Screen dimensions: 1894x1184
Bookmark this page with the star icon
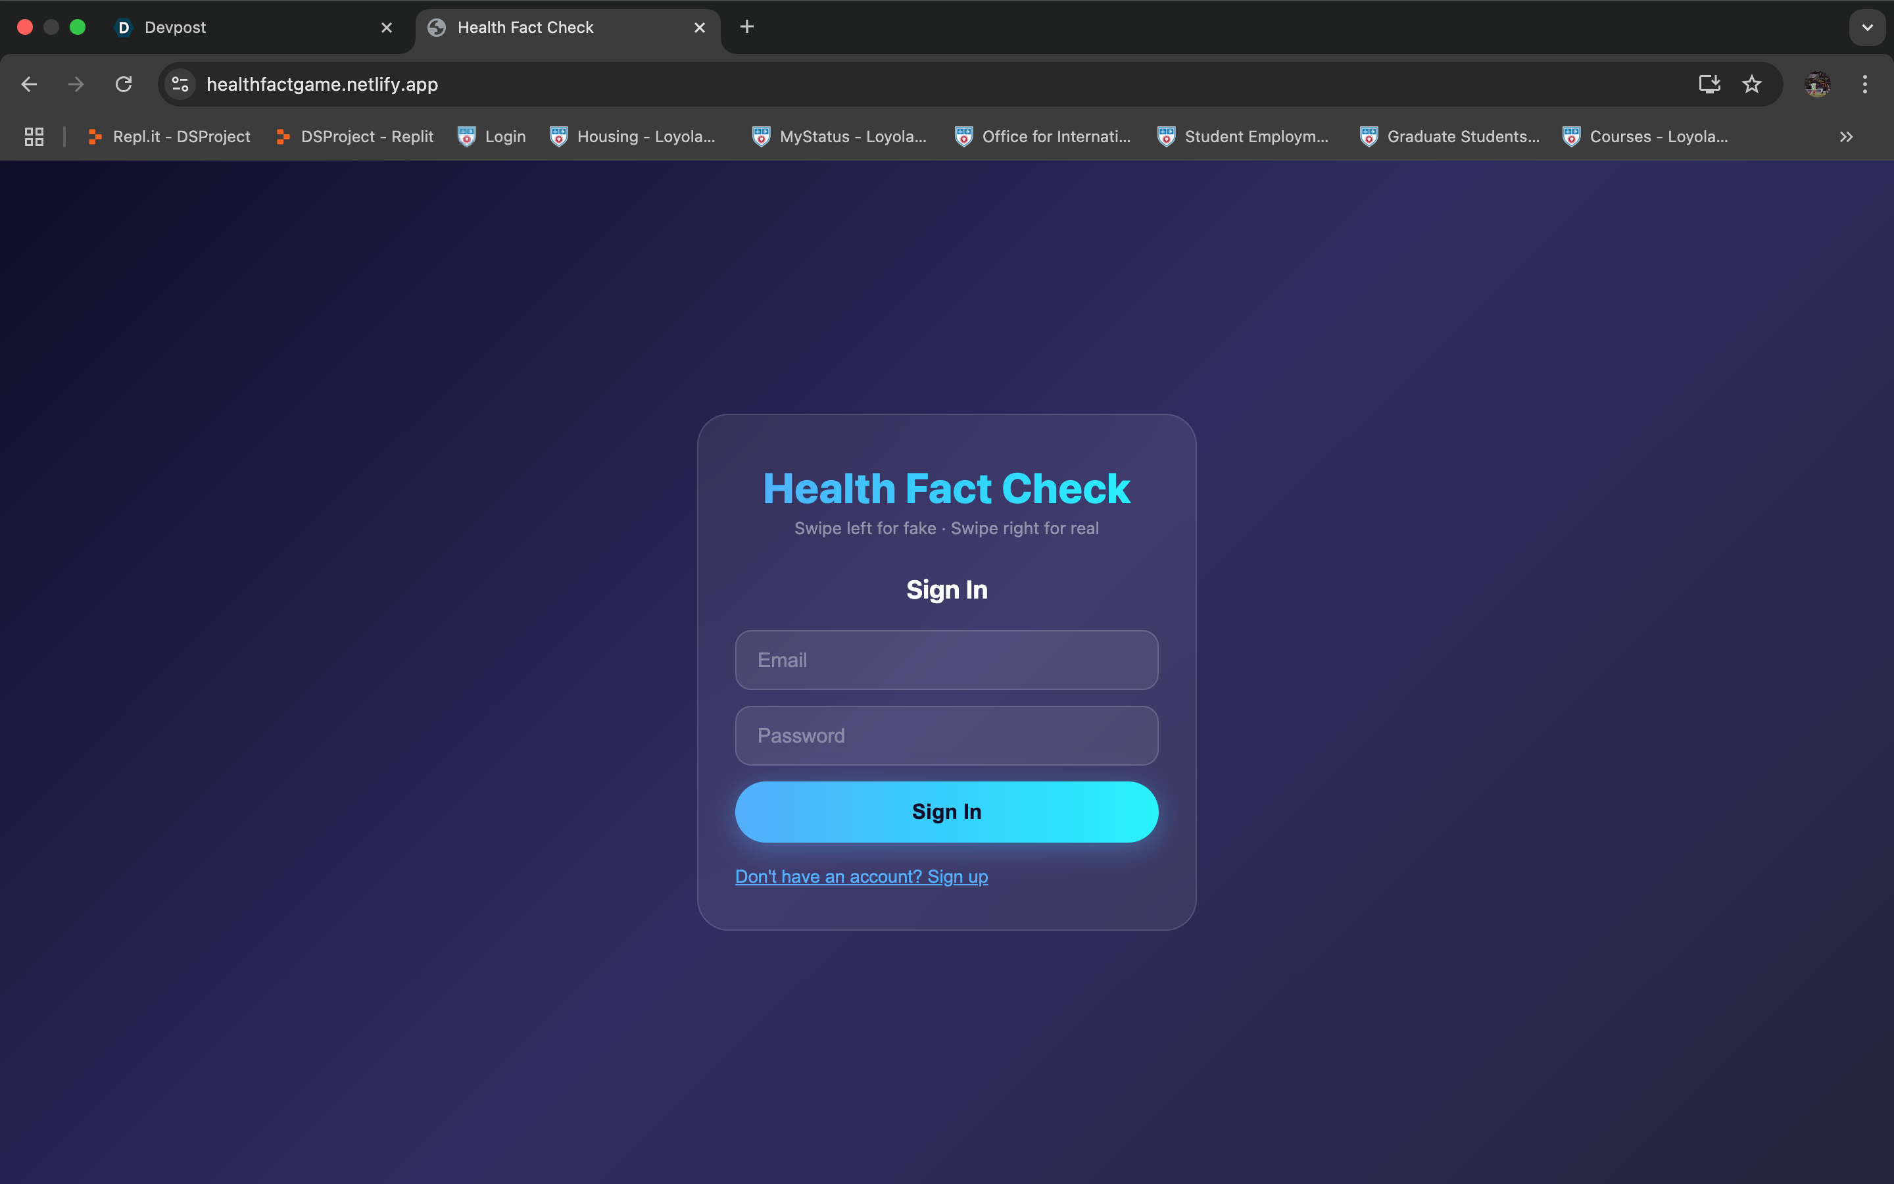pos(1751,84)
